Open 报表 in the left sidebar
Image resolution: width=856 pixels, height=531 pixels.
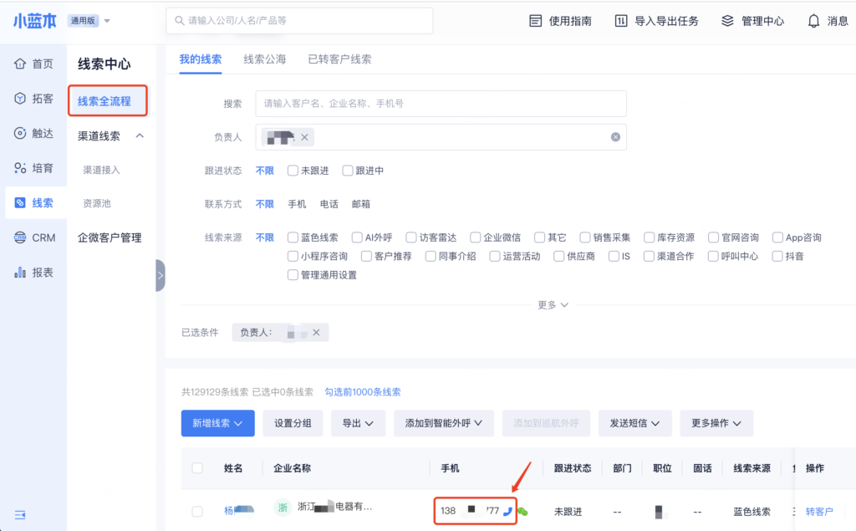pos(33,272)
